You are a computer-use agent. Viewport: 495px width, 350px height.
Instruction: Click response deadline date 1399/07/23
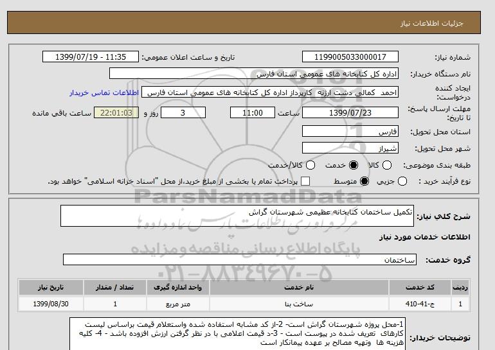tap(350, 113)
